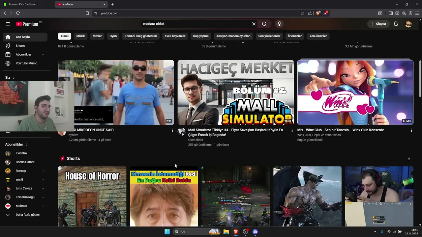Start voice search with the microphone

[x=279, y=24]
